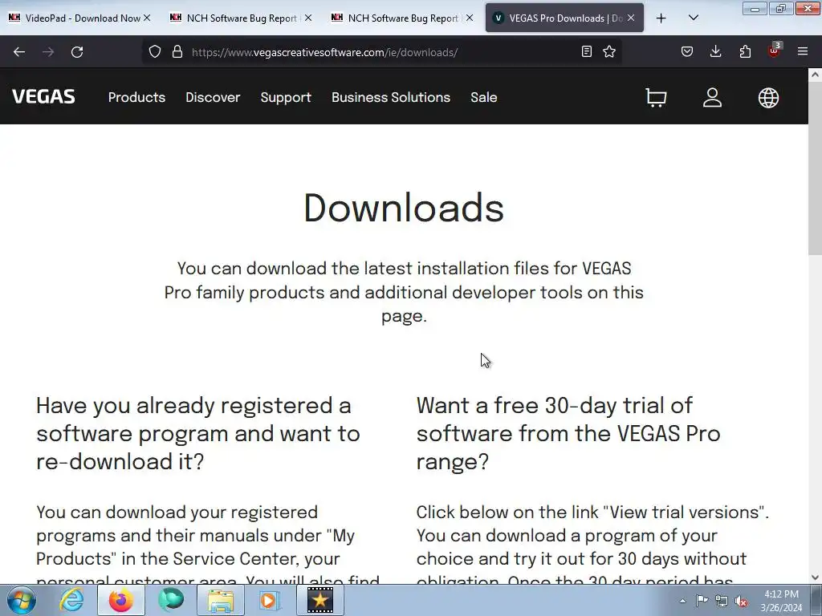Show hidden system tray icons
Image resolution: width=822 pixels, height=616 pixels.
682,601
